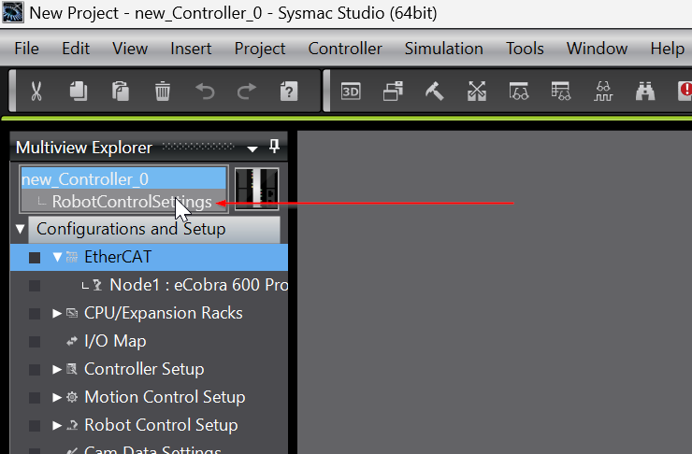Click the crossed arrows toolbar icon
The width and height of the screenshot is (692, 454).
coord(477,92)
